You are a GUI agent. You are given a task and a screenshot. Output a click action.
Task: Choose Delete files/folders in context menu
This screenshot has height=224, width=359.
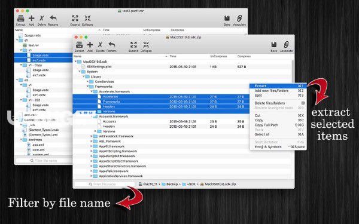tap(278, 103)
